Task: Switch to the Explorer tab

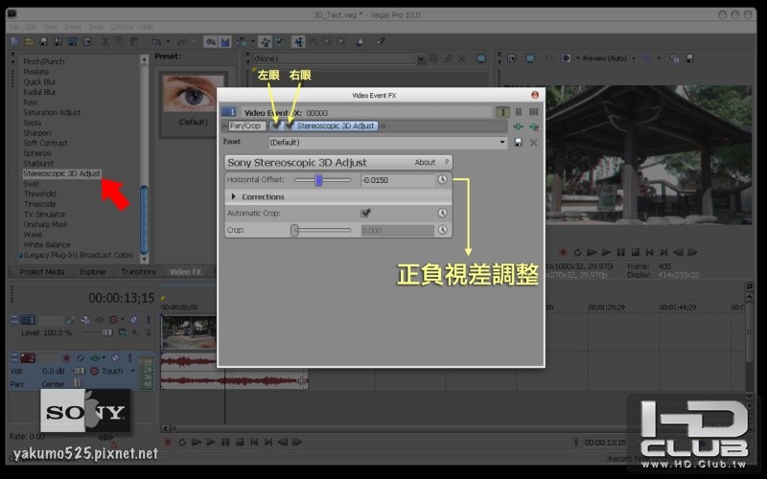Action: pyautogui.click(x=92, y=272)
